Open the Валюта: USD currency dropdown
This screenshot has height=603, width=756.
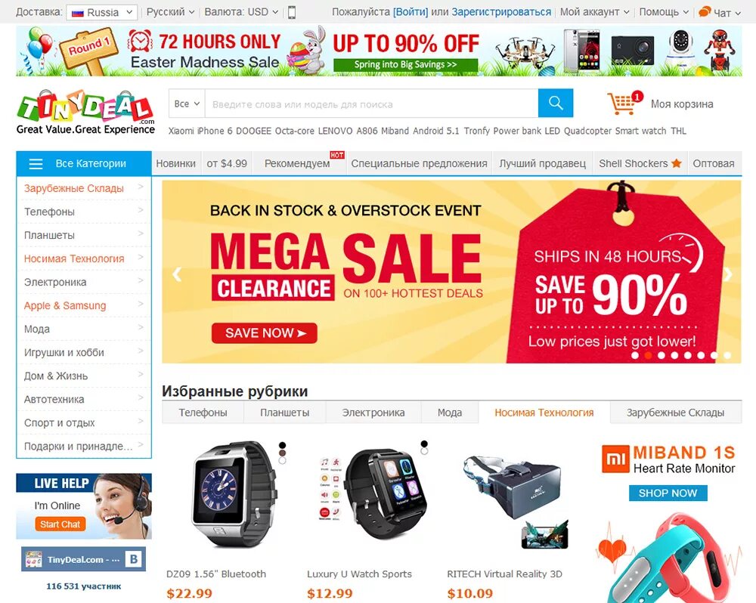point(241,12)
